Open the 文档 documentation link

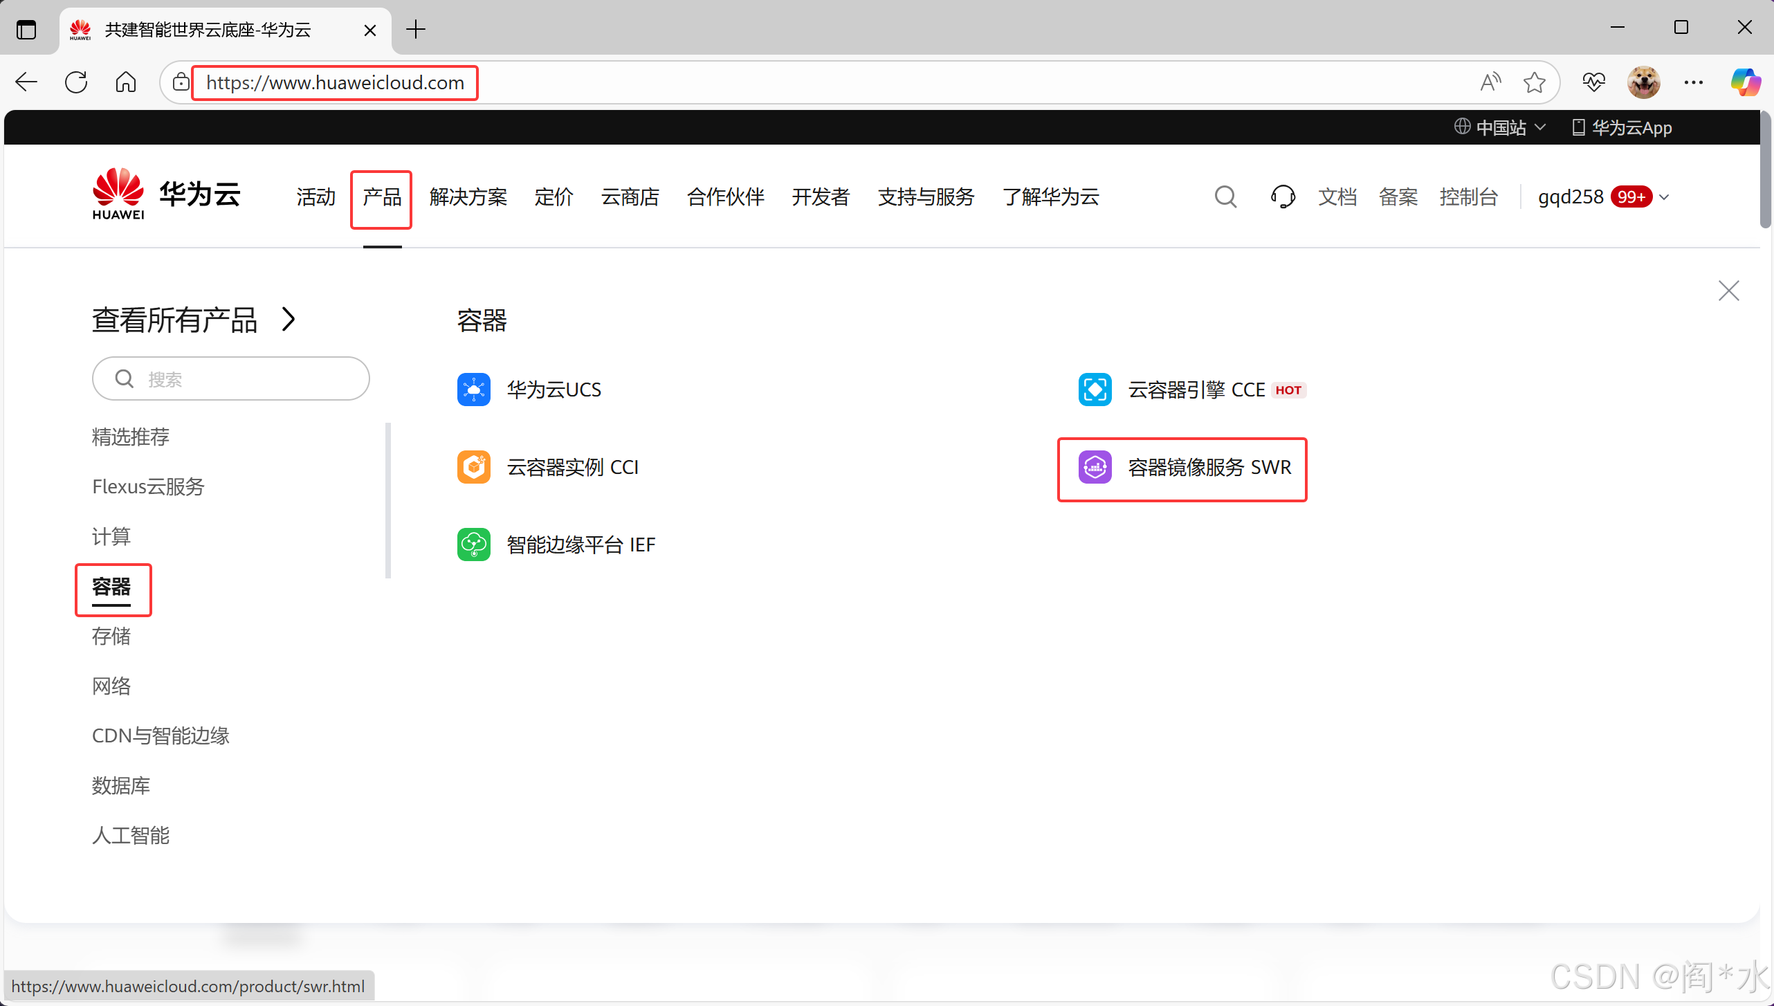1337,197
